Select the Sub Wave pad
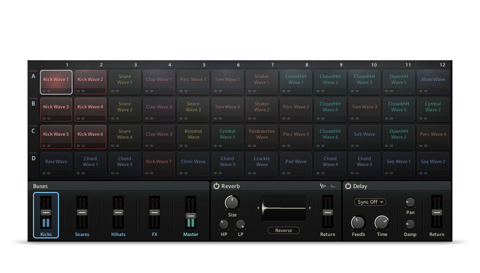480x273 pixels. pyautogui.click(x=365, y=137)
